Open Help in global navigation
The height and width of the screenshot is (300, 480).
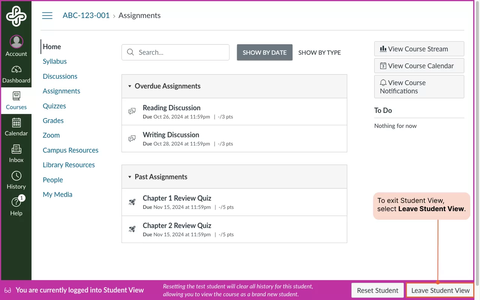coord(16,206)
